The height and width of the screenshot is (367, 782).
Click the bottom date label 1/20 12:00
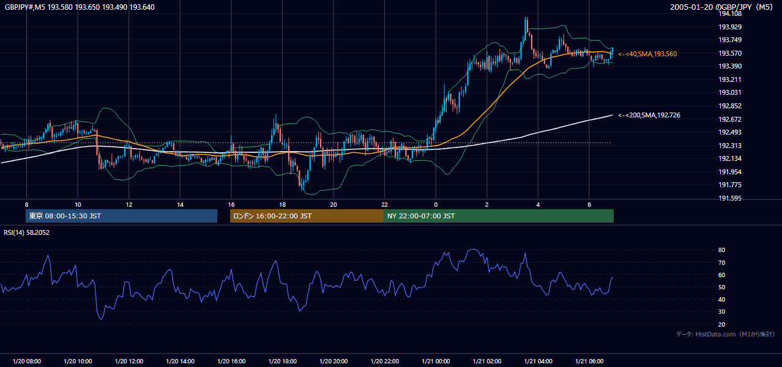[129, 361]
